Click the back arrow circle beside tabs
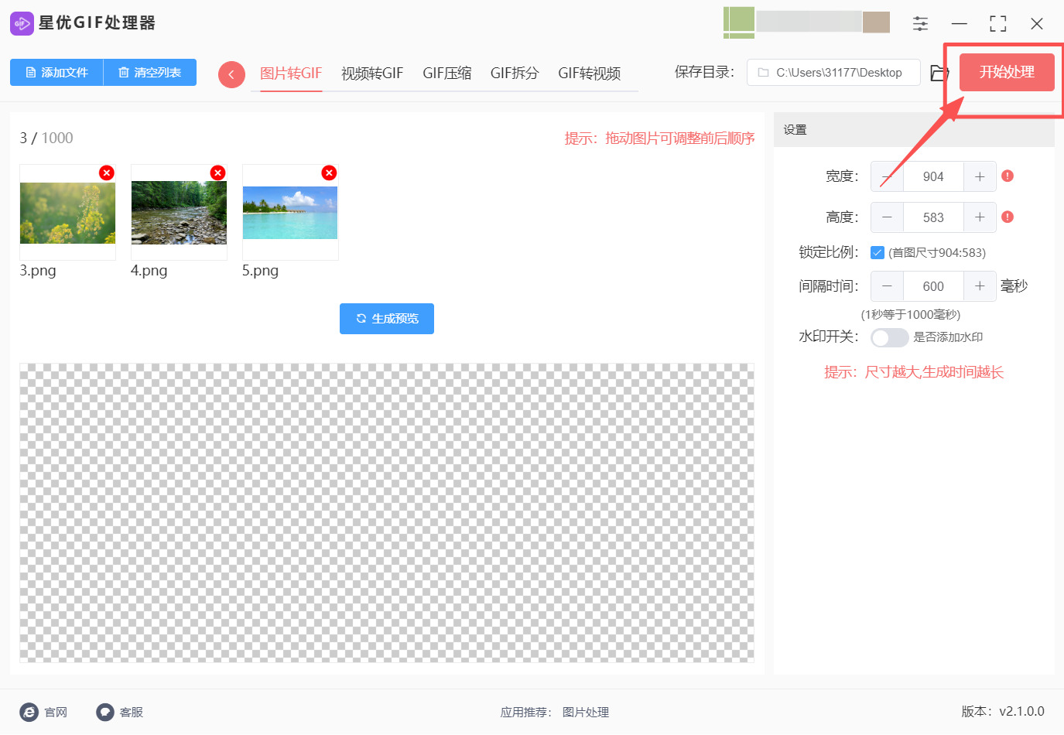Viewport: 1064px width, 735px height. click(231, 73)
